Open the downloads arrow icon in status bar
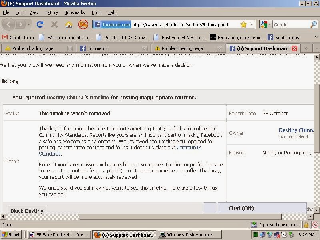The height and width of the screenshot is (240, 320). coord(254,225)
